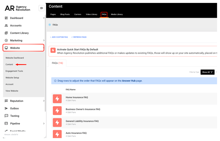Click the Outbox paper plane icon
The height and width of the screenshot is (141, 220).
tap(6, 109)
